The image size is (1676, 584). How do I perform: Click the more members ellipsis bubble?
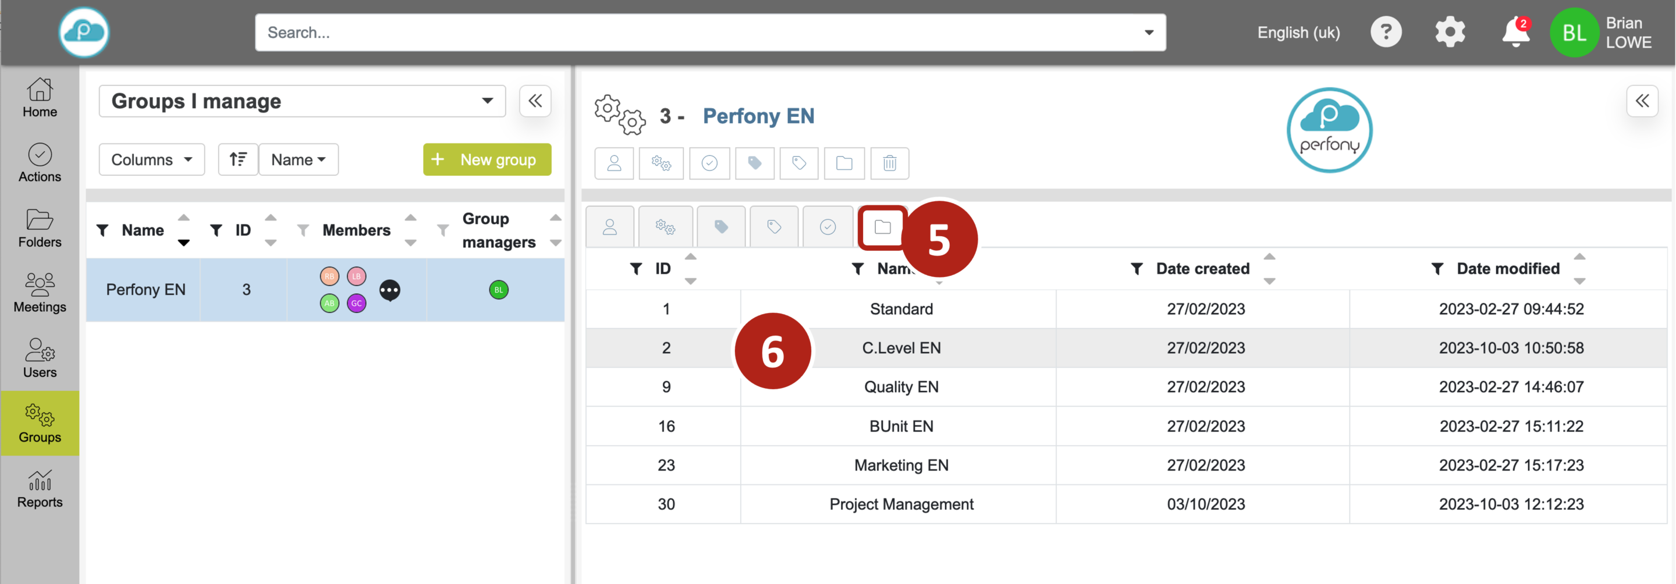tap(390, 290)
